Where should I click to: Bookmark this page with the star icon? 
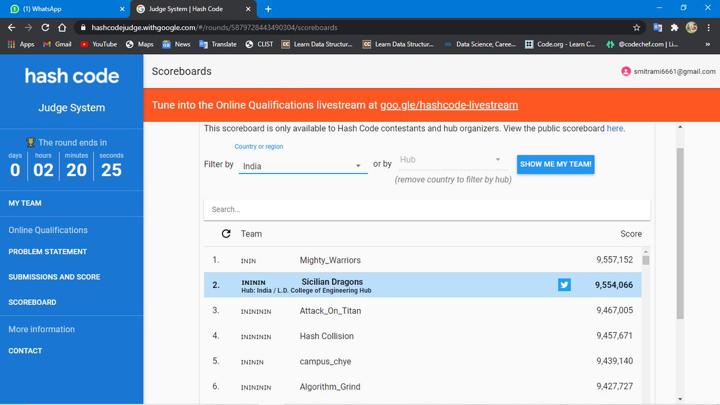[636, 28]
